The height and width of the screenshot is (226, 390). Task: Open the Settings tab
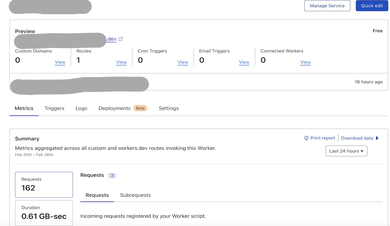pos(169,108)
